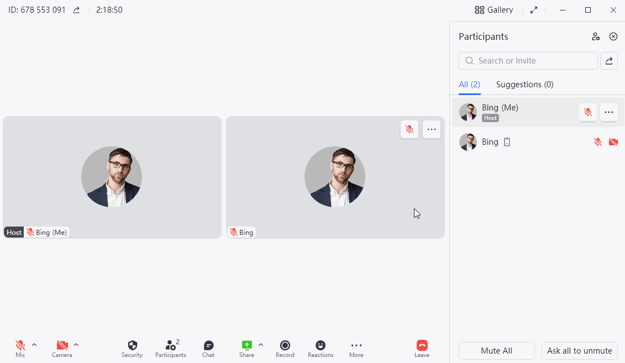625x363 pixels.
Task: Copy meeting ID share arrow icon
Action: (76, 10)
